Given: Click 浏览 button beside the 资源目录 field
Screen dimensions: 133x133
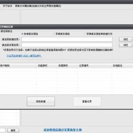Looking at the screenshot, I should [x=126, y=45].
